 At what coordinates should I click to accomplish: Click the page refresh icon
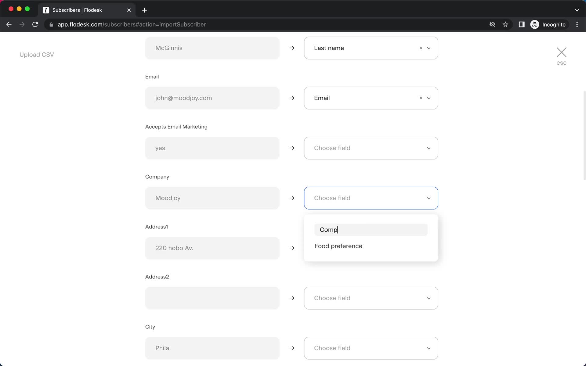36,24
